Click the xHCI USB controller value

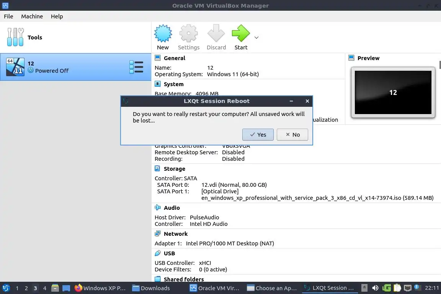(205, 263)
